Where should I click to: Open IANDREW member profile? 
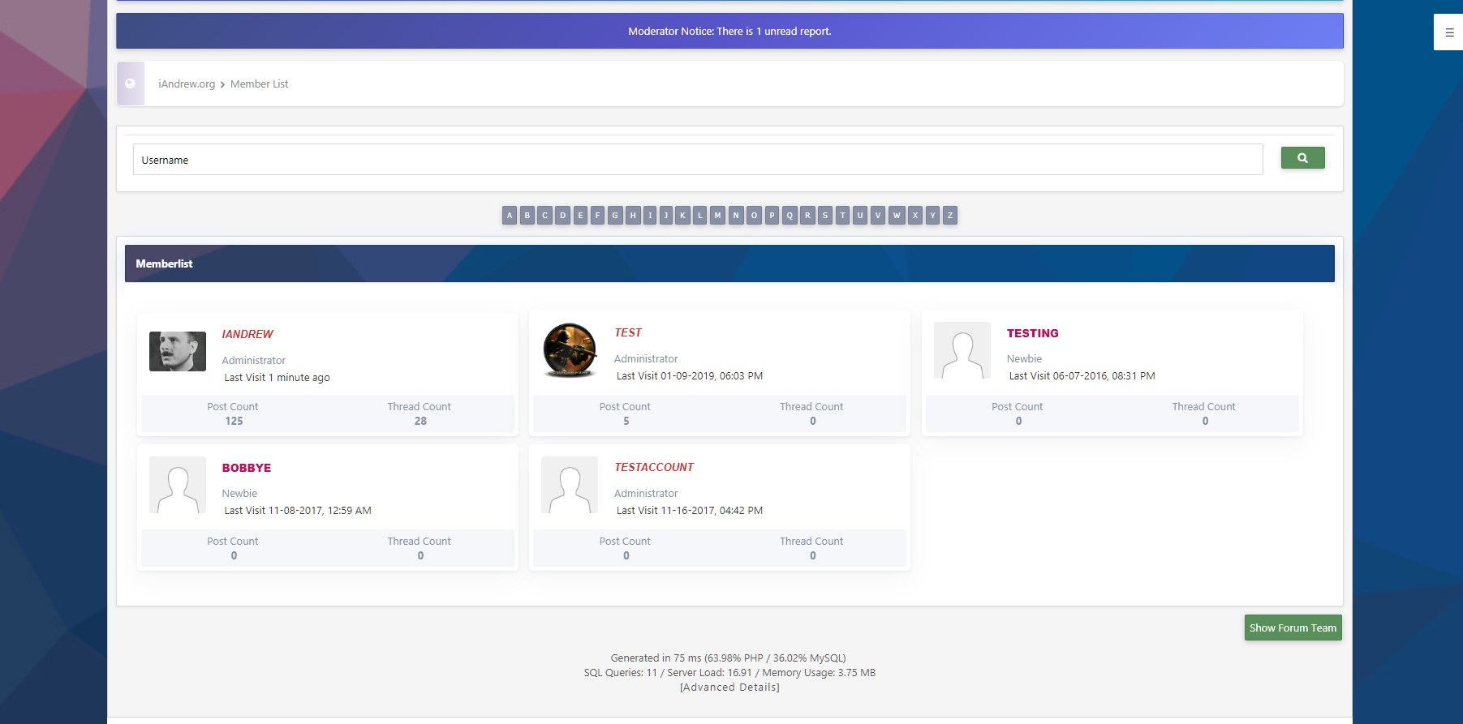click(247, 334)
